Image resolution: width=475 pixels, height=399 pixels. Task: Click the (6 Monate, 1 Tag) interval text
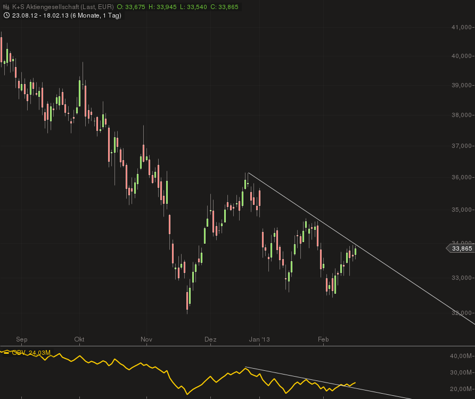coord(96,15)
